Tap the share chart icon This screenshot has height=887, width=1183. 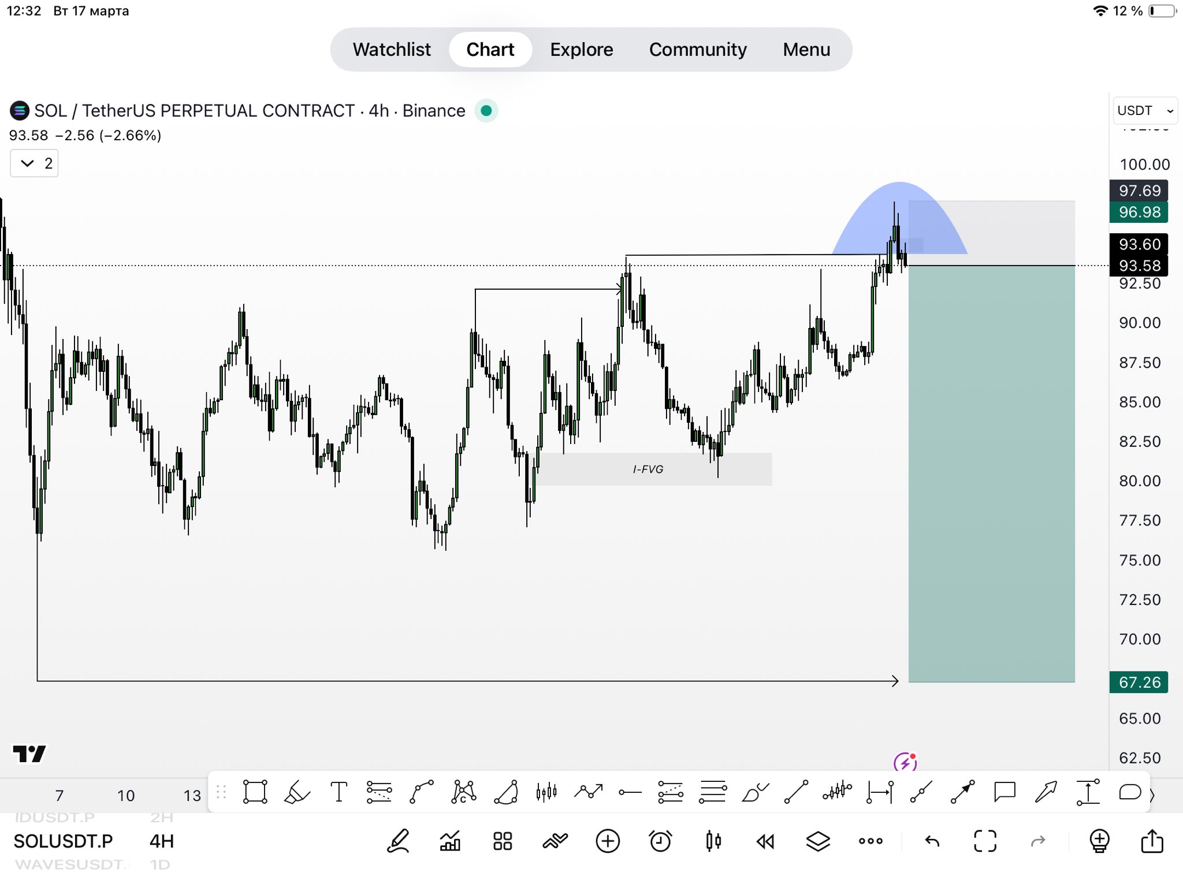(1152, 841)
